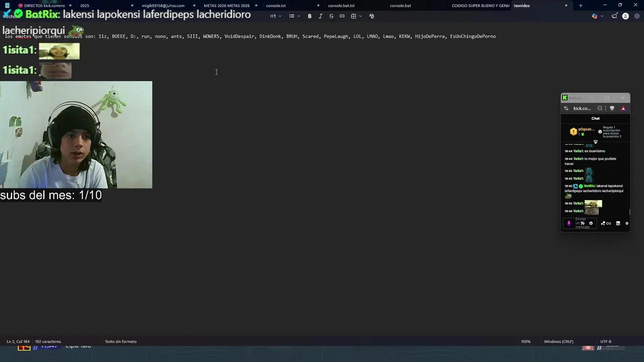The image size is (644, 362).
Task: Open the emote picker in Kick chat
Action: click(x=591, y=223)
